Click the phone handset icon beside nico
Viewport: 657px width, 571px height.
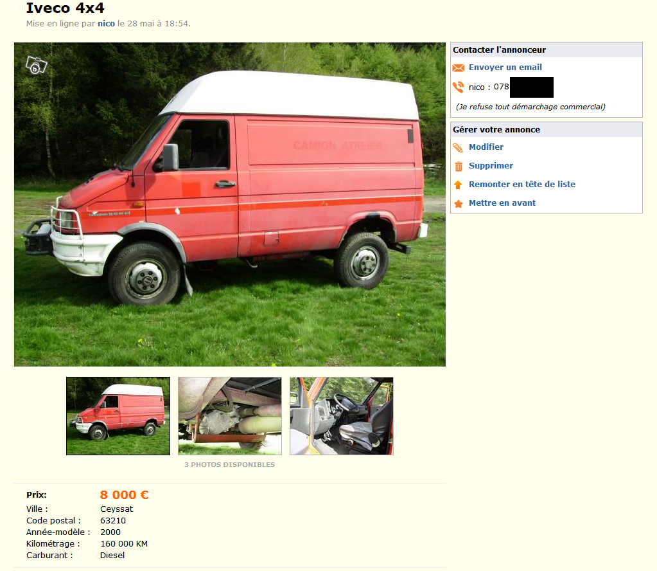coord(459,87)
